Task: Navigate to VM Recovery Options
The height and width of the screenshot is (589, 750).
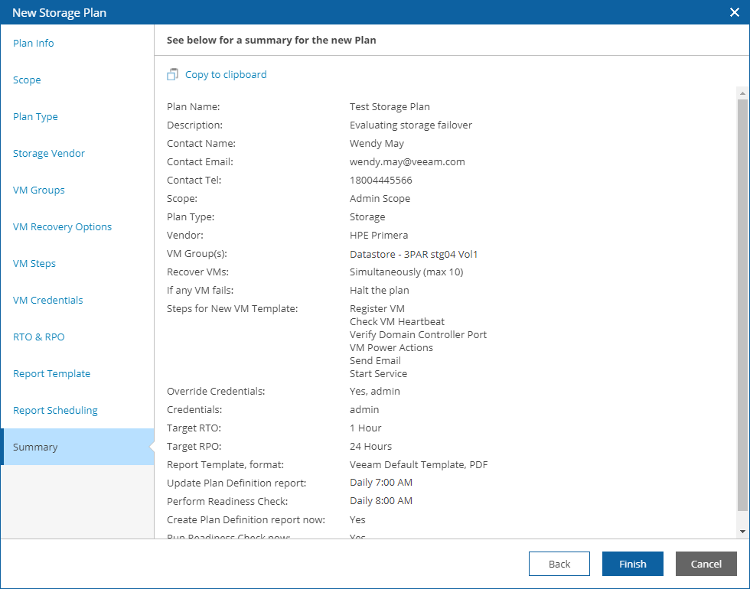Action: [63, 227]
